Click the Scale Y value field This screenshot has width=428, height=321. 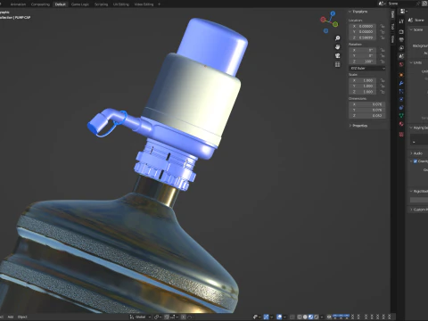click(363, 86)
